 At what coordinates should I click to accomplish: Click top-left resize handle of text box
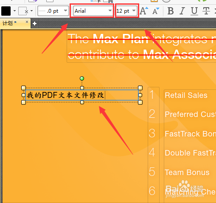[23, 88]
